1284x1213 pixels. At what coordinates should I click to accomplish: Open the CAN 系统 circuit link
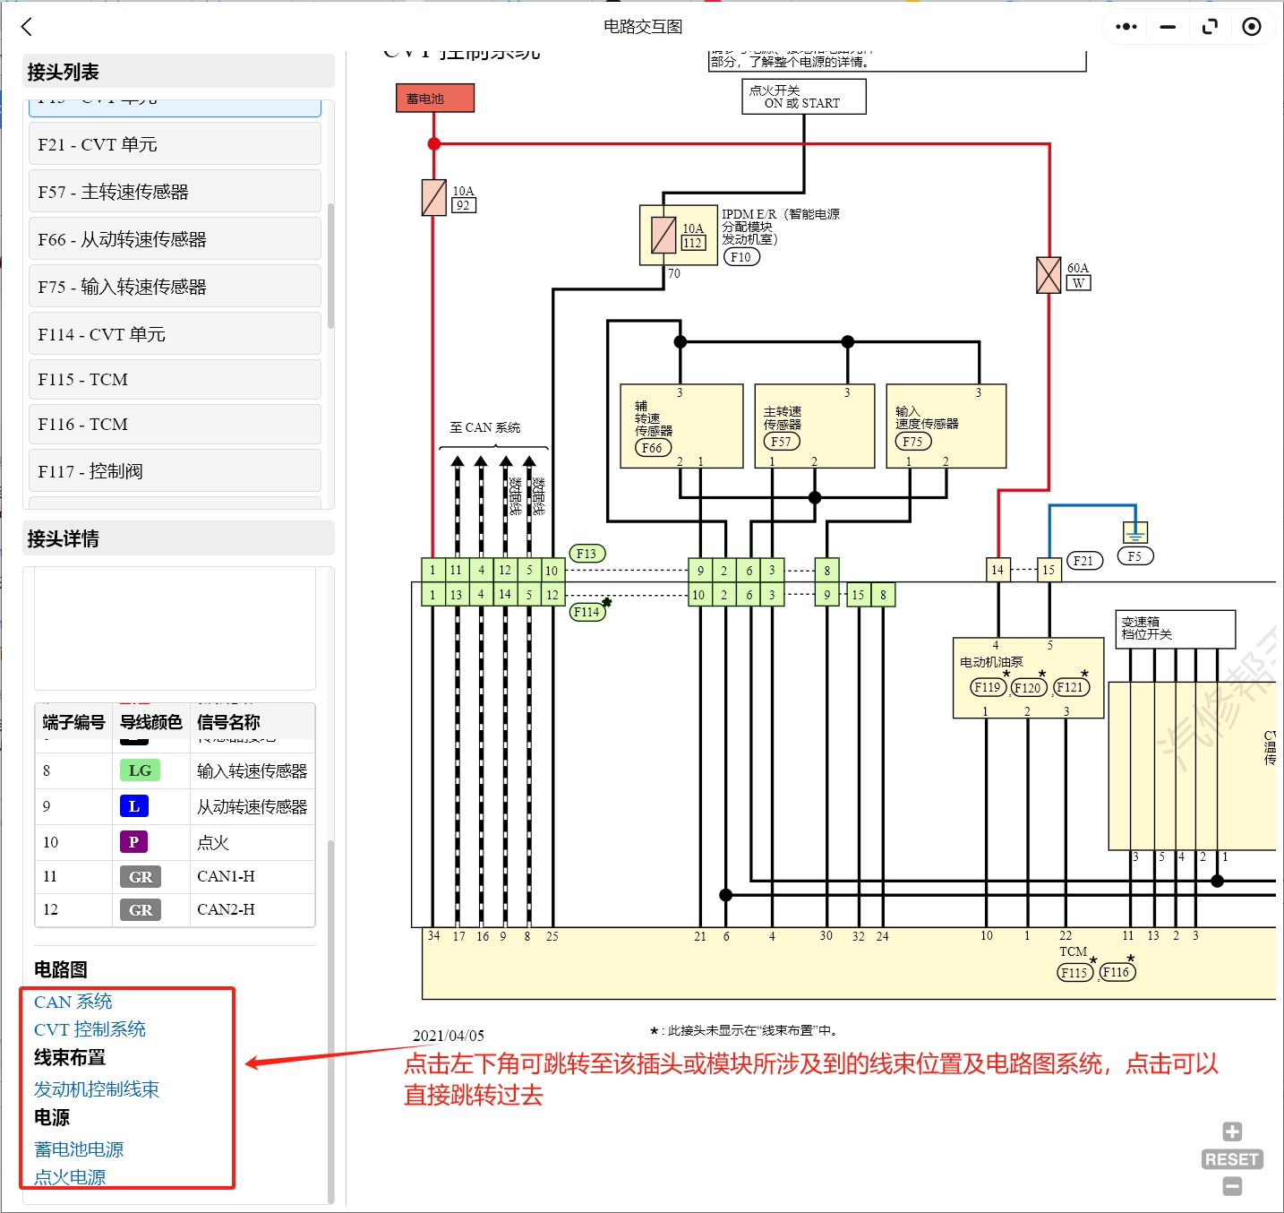tap(72, 1002)
